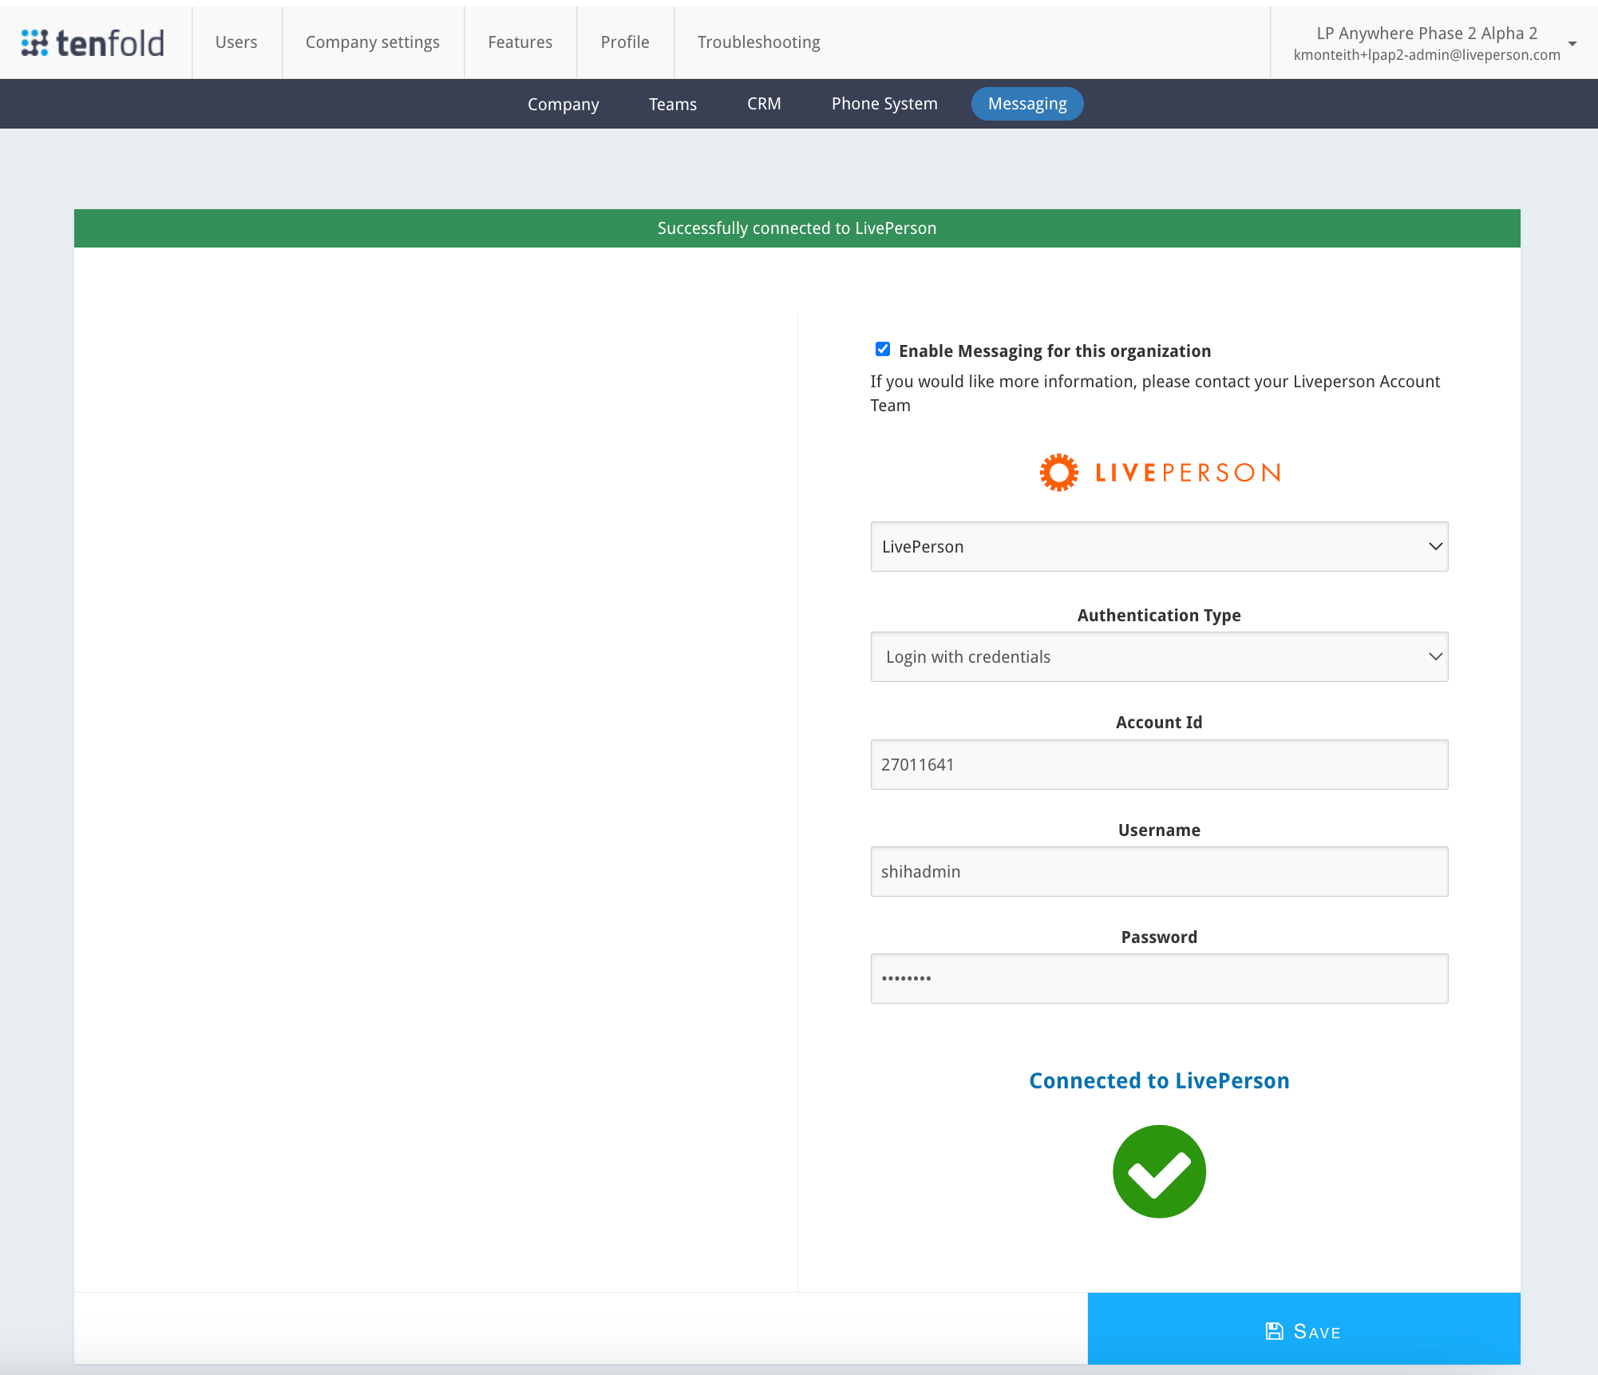Navigate to the Messaging tab
The height and width of the screenshot is (1375, 1598).
click(x=1027, y=103)
